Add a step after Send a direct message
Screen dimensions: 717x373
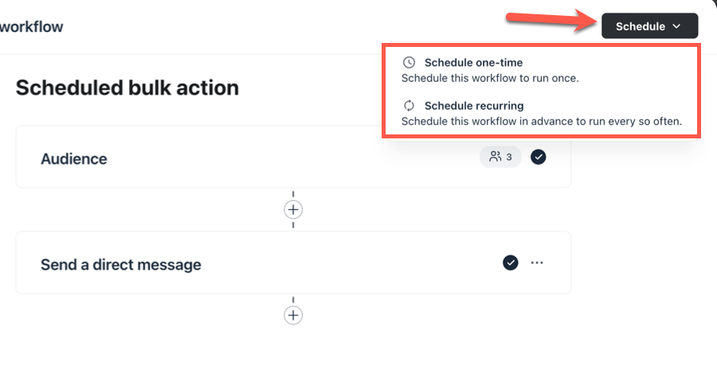tap(293, 315)
